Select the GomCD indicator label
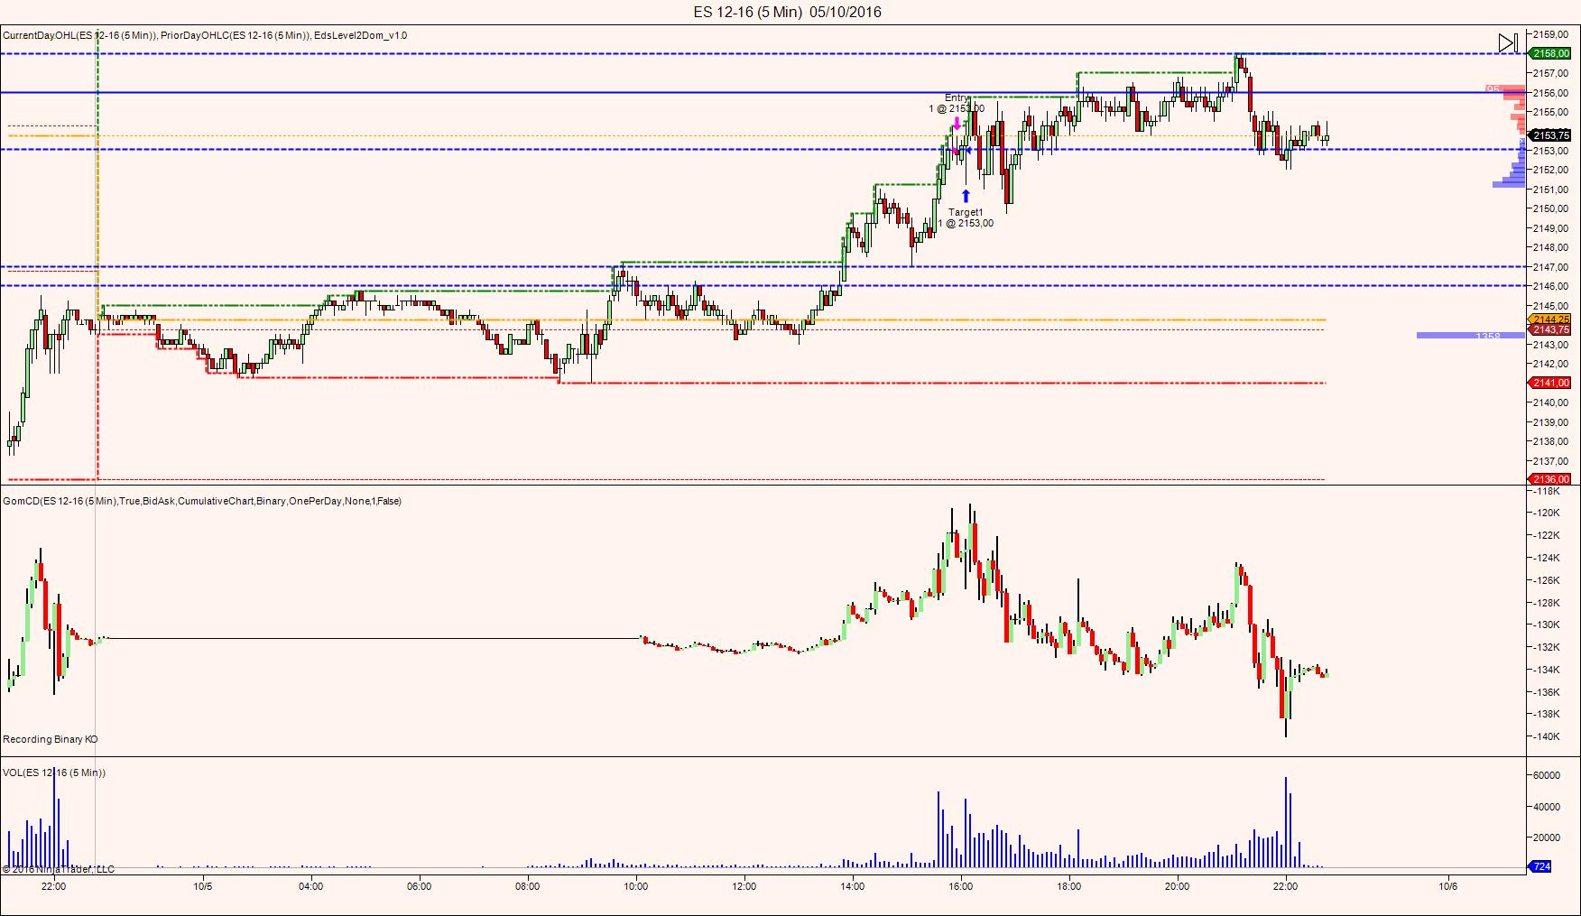Screen dimensions: 1581x916 click(202, 501)
